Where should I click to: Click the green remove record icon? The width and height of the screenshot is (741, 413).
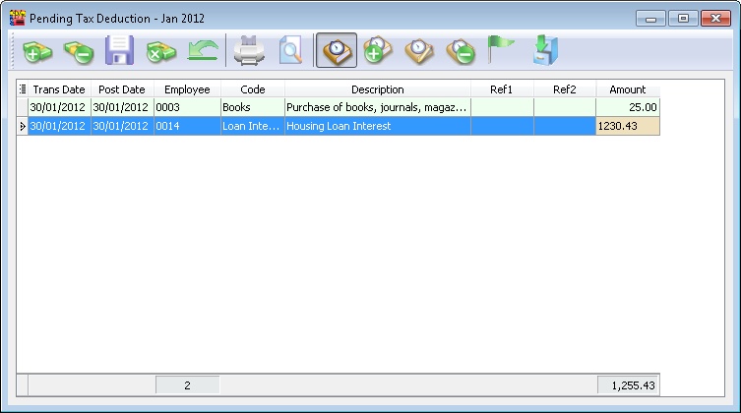tap(78, 50)
